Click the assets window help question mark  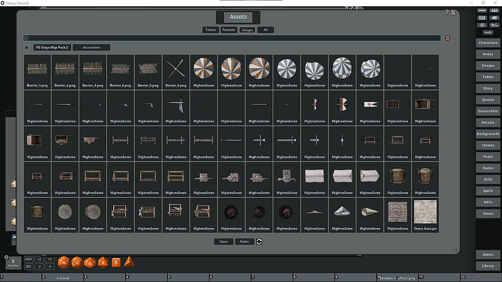pos(447,13)
